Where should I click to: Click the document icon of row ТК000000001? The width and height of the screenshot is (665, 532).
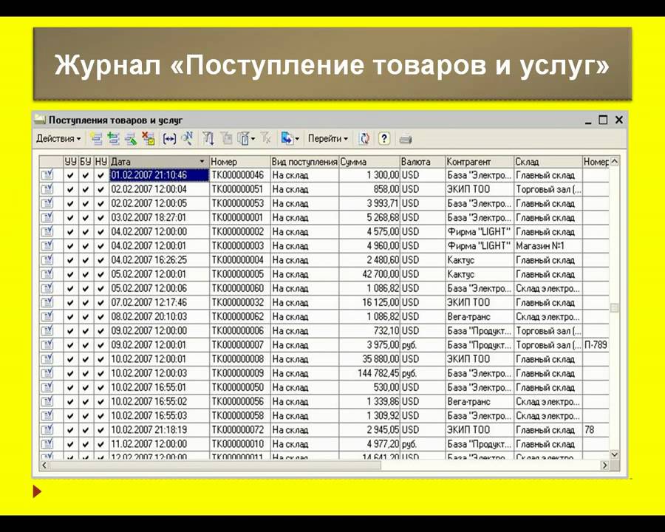pyautogui.click(x=47, y=217)
